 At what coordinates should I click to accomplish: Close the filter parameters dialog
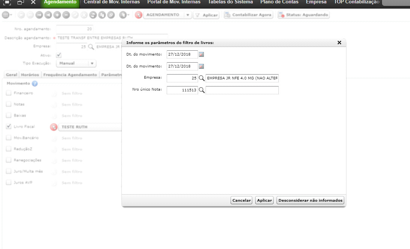(x=339, y=42)
